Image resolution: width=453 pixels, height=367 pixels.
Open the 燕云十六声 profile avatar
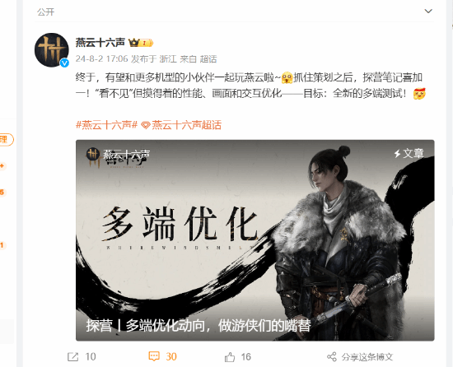click(52, 50)
